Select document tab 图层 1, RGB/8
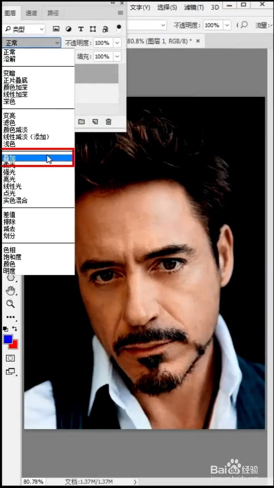The image size is (274, 488). pyautogui.click(x=164, y=40)
